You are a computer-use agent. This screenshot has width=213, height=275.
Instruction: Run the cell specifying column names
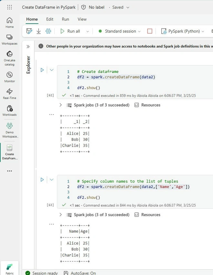42,180
